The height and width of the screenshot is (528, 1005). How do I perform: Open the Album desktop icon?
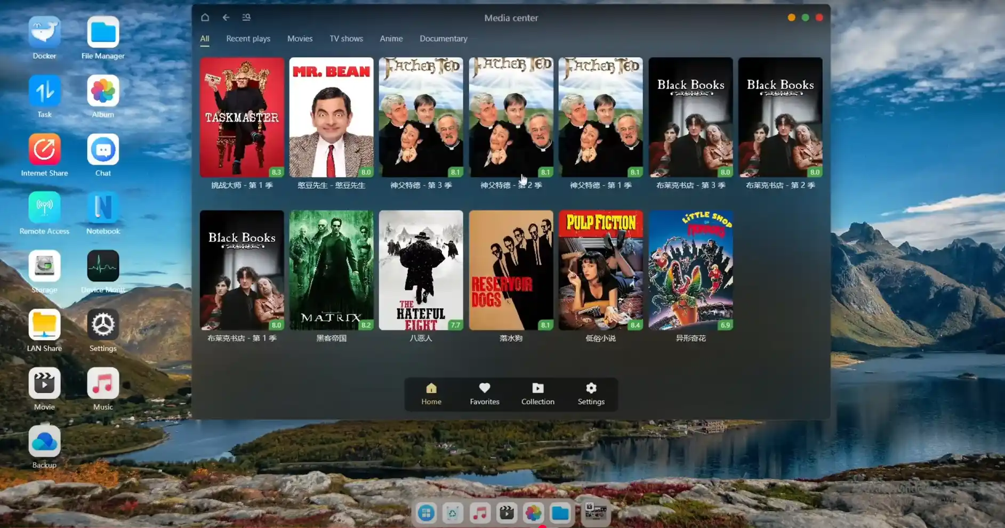(103, 91)
